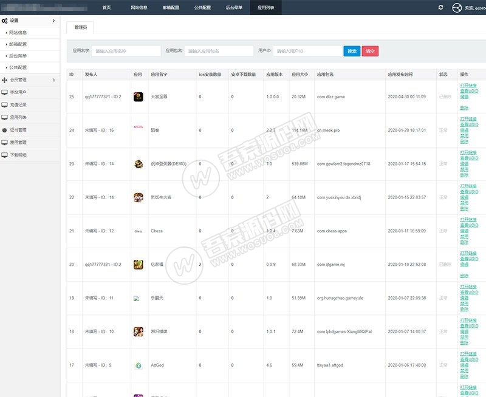
Task: Click 禁用 for row 19 乐翻天
Action: point(464,304)
